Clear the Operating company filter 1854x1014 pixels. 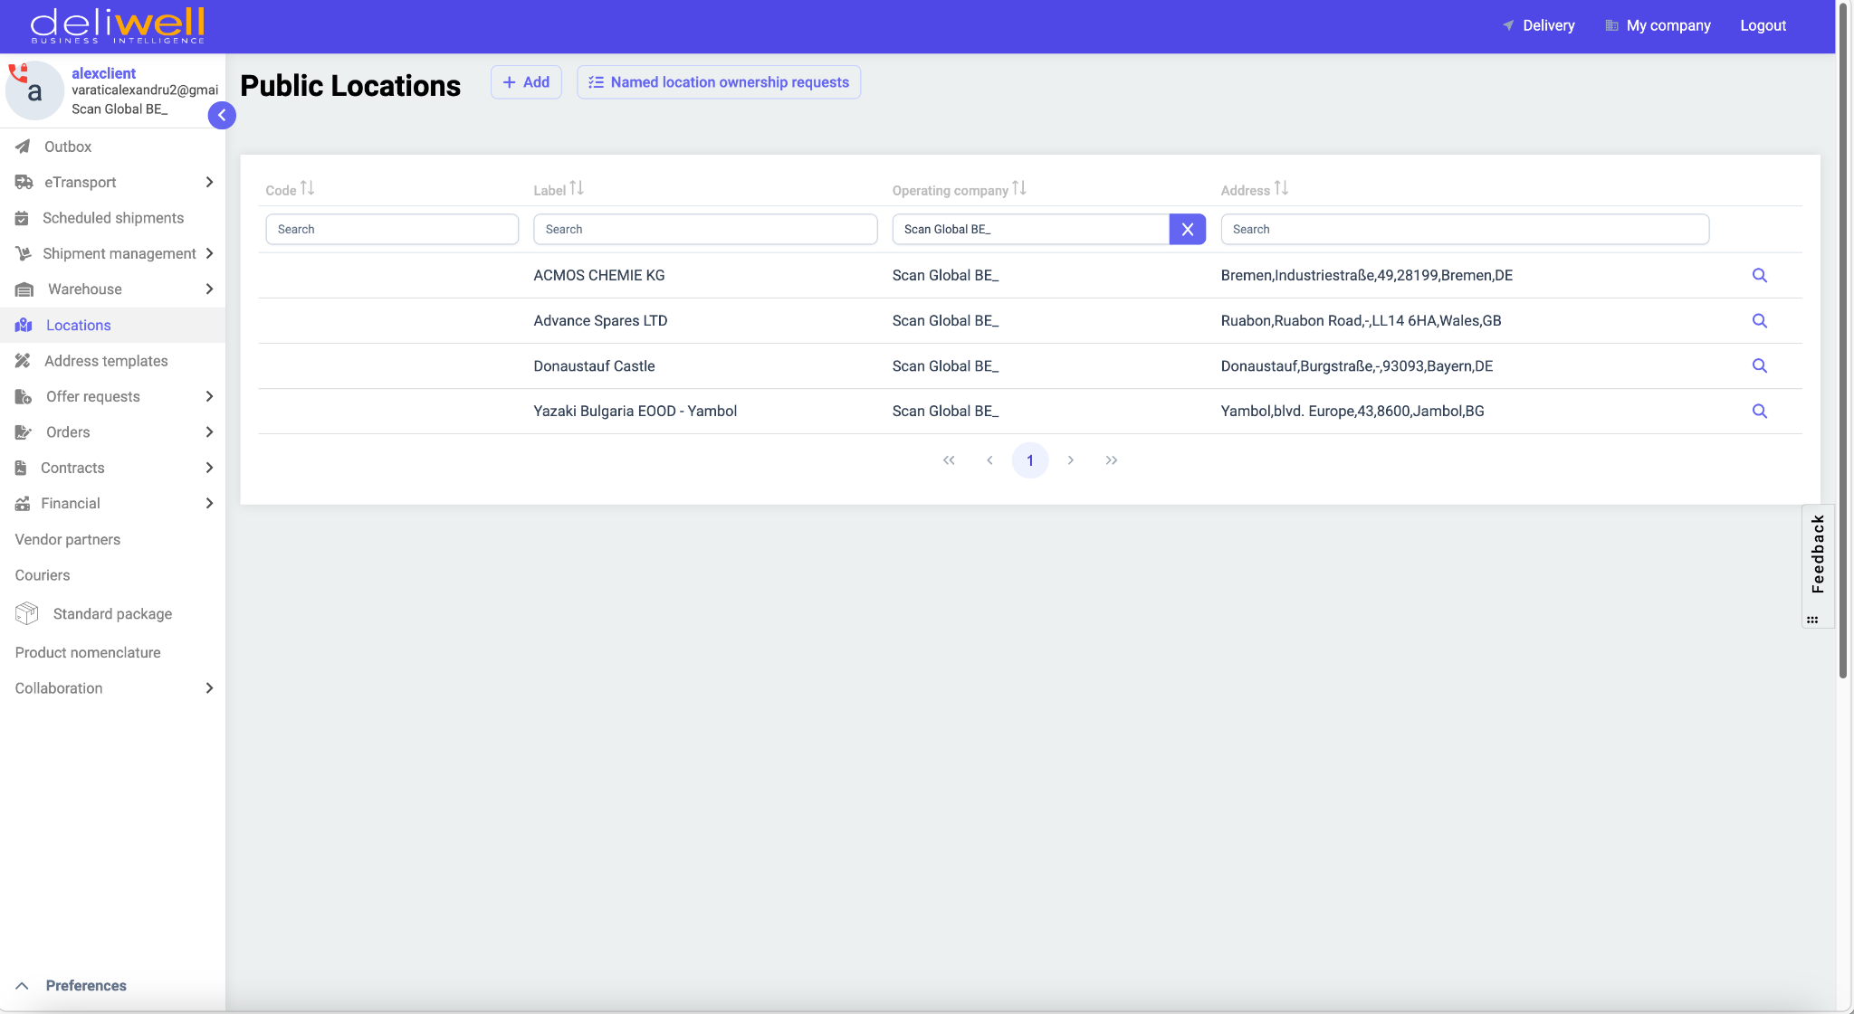(1187, 229)
